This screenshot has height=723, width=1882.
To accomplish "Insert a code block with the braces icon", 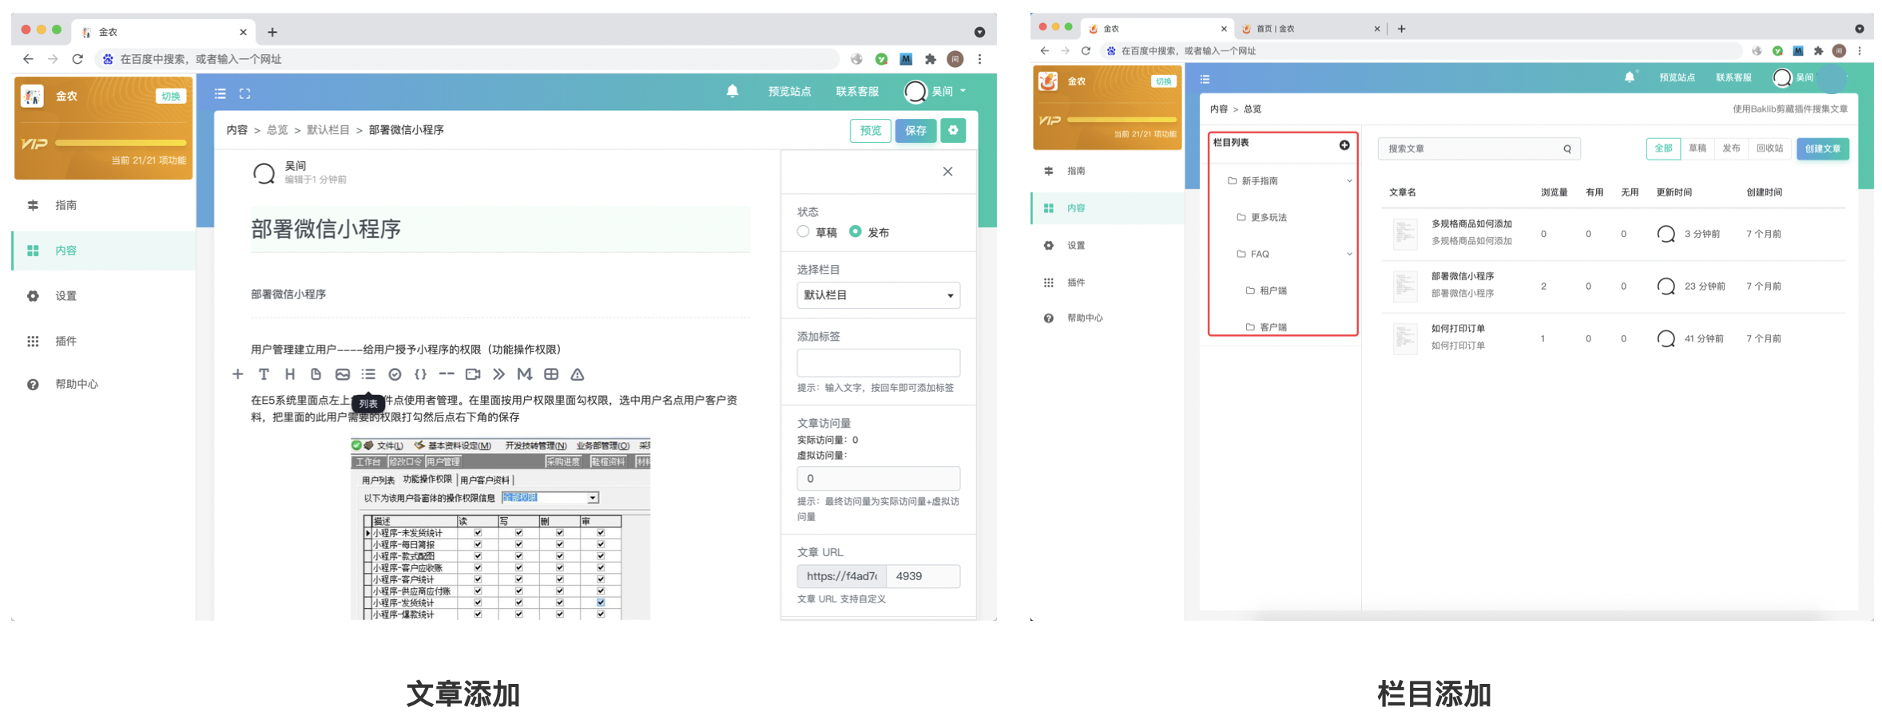I will point(420,374).
